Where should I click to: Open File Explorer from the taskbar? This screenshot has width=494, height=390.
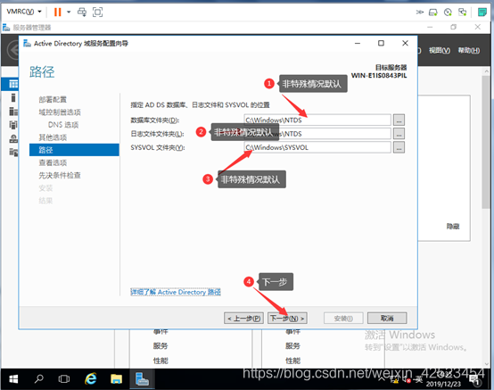116,379
